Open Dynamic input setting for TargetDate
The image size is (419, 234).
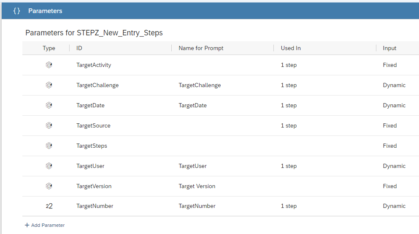(394, 106)
